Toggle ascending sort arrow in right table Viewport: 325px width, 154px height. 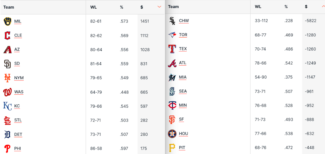(324, 6)
